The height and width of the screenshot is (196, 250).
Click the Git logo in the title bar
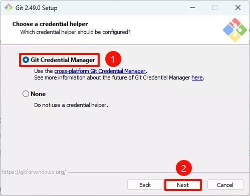point(9,7)
